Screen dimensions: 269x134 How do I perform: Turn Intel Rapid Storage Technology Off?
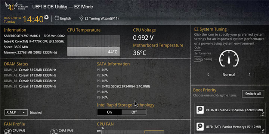point(134,112)
